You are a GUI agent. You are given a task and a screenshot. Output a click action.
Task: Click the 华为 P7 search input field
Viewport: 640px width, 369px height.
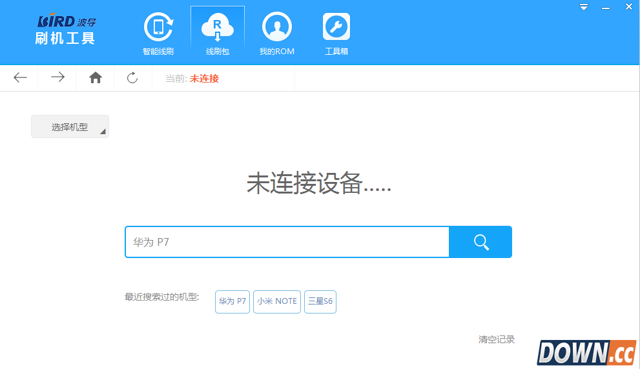[287, 242]
